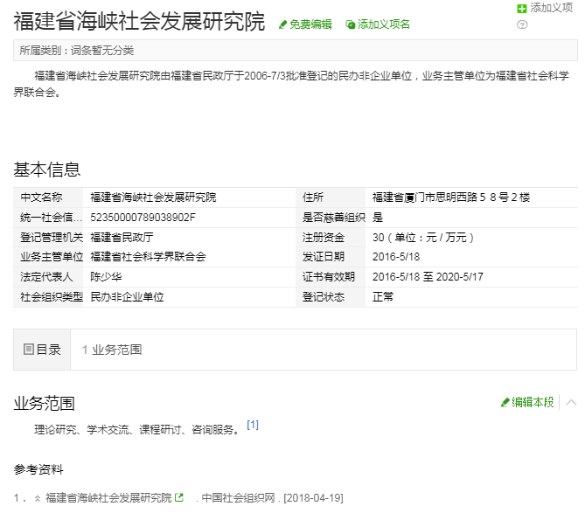Click 添加义项名 link
This screenshot has height=520, width=585.
pos(383,24)
